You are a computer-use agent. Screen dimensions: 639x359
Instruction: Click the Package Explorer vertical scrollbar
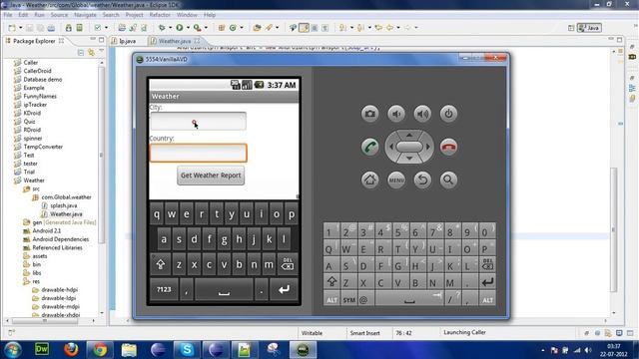[101, 155]
